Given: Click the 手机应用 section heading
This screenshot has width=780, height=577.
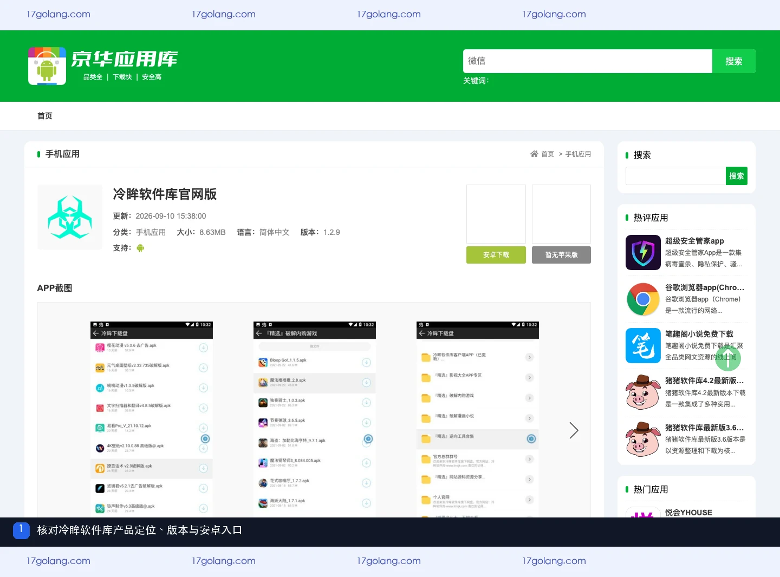Looking at the screenshot, I should pos(62,154).
